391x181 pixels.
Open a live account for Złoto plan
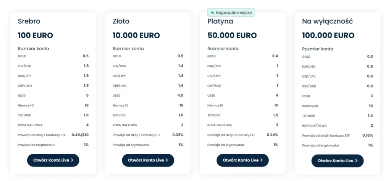tap(148, 160)
